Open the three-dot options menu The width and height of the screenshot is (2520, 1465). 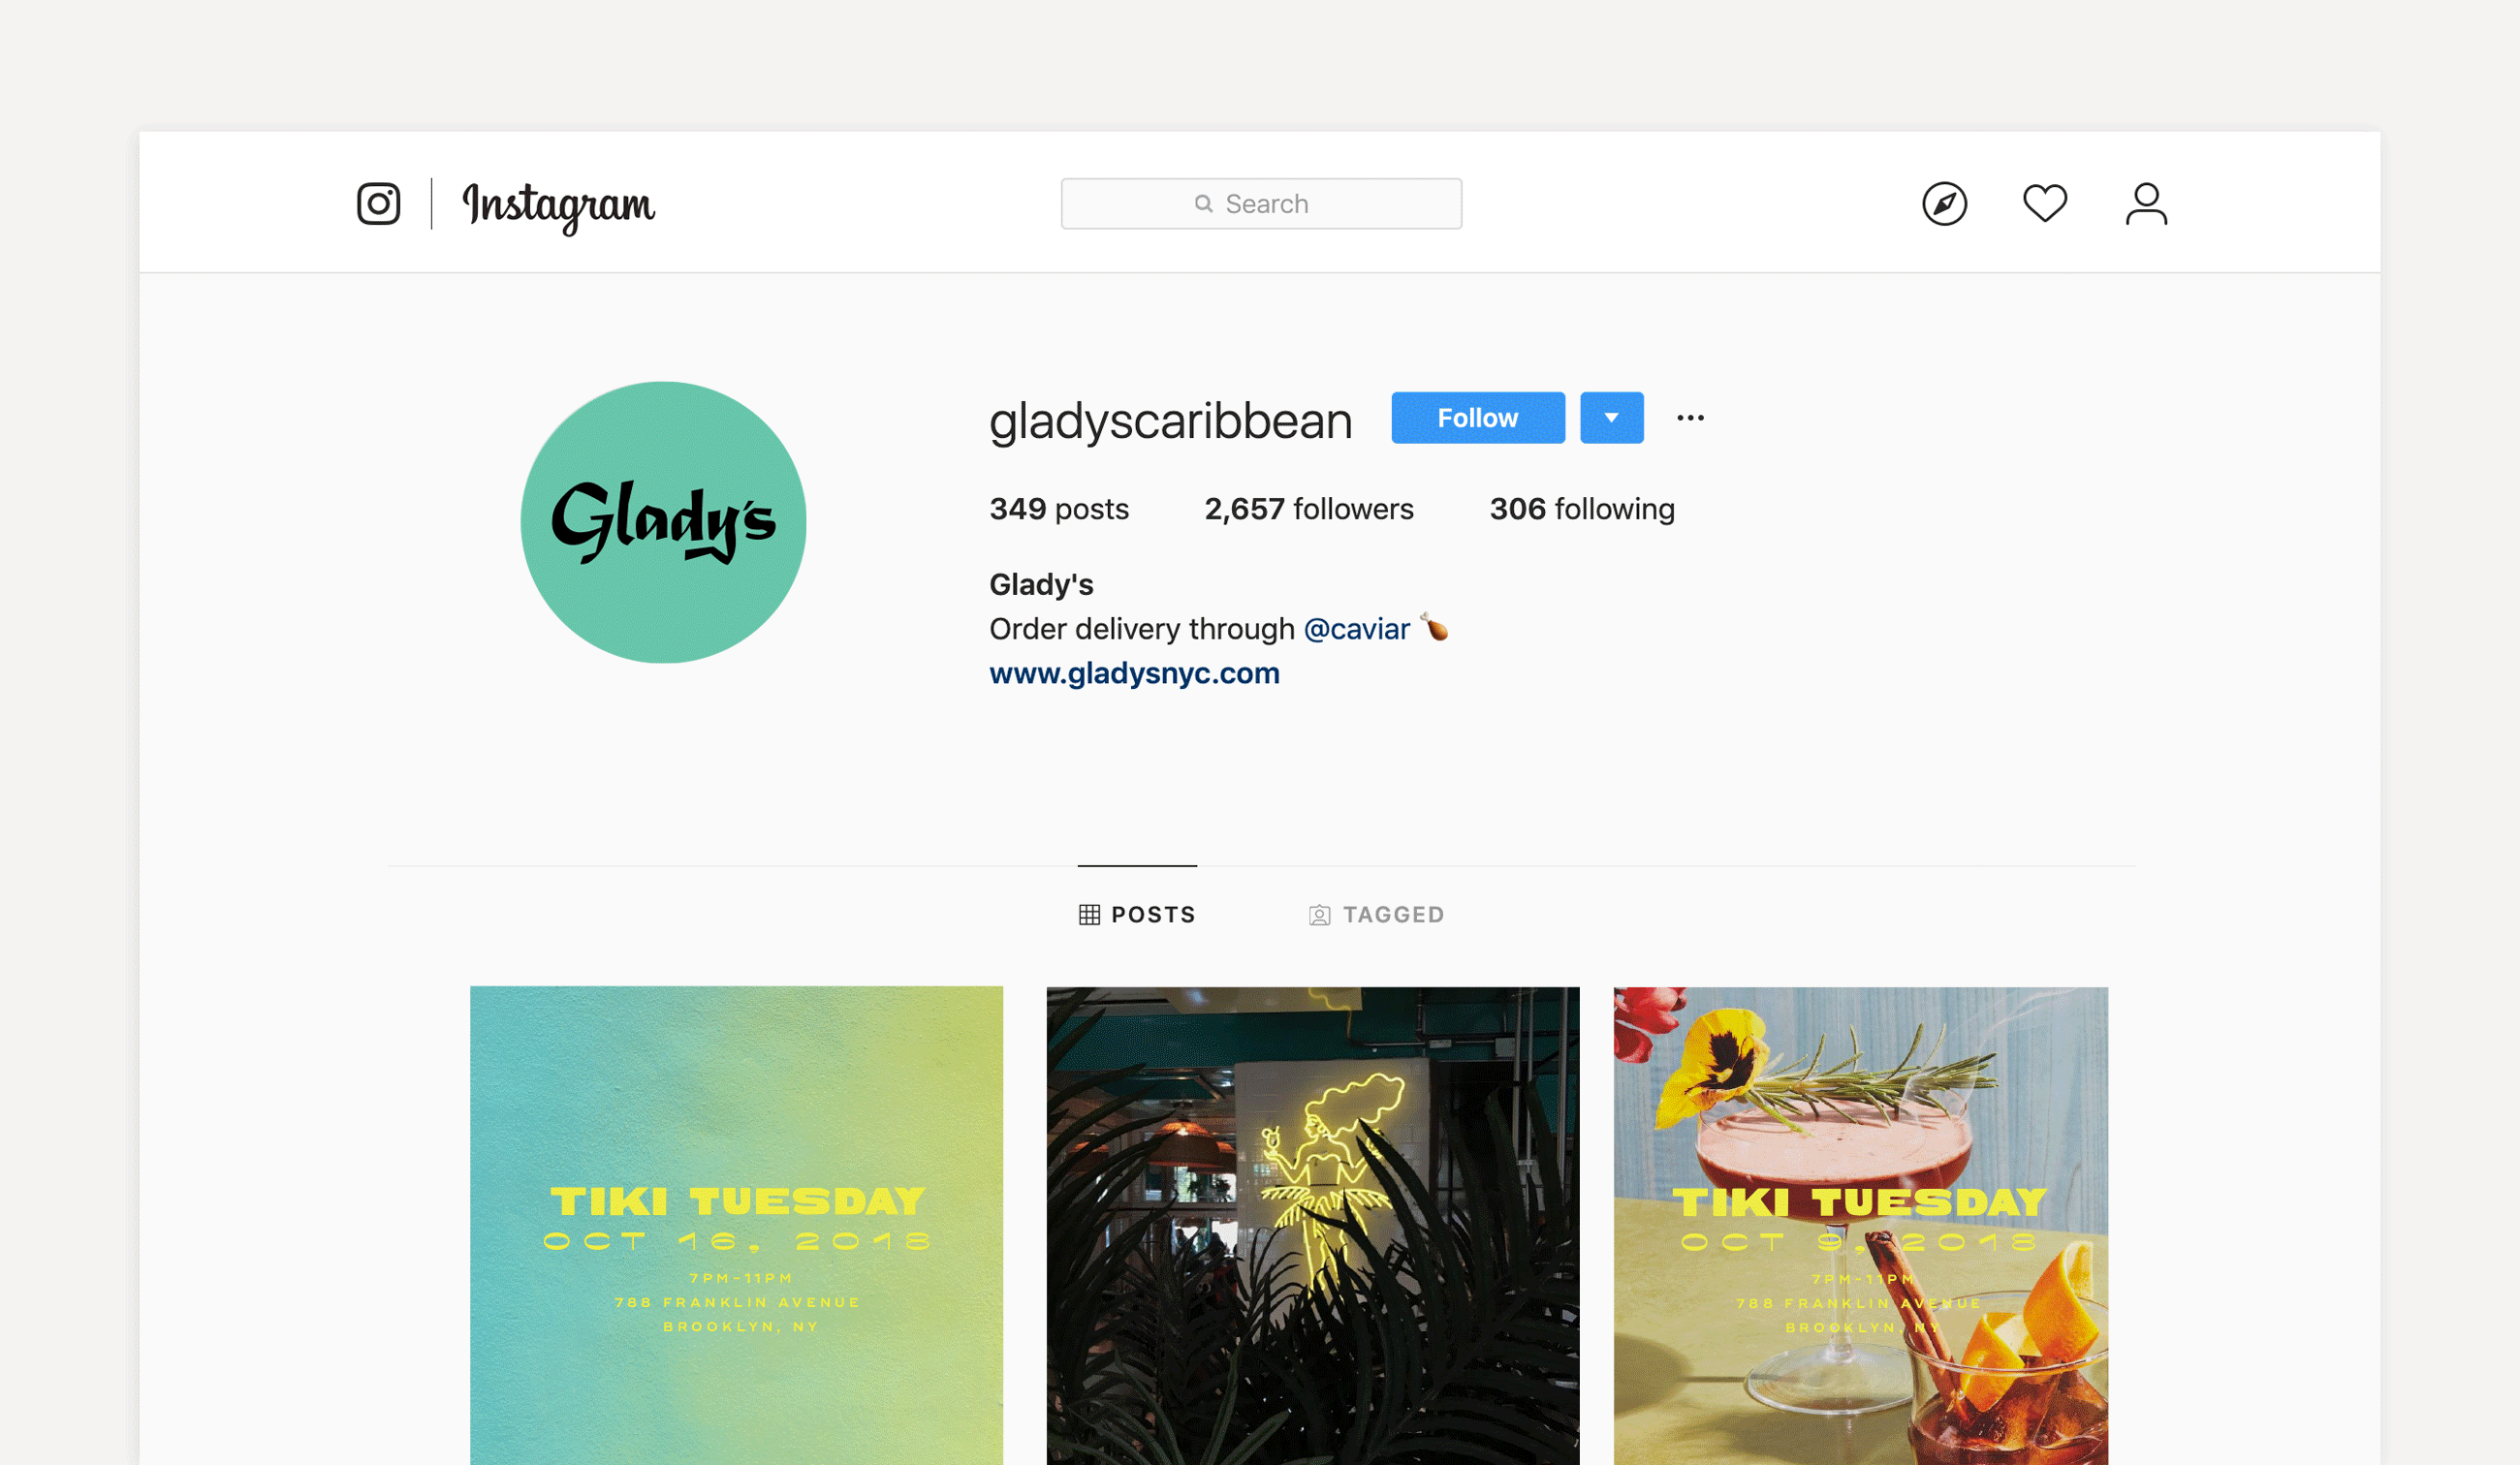coord(1690,418)
